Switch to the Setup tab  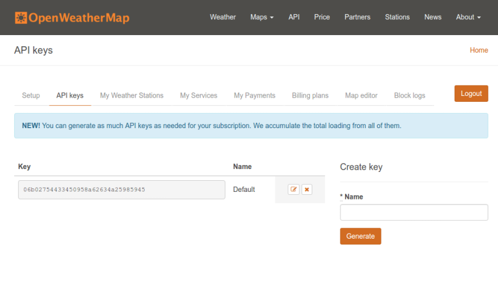coord(31,95)
